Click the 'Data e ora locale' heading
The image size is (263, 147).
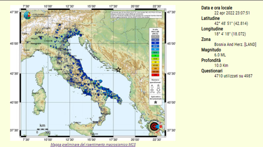tap(217, 8)
